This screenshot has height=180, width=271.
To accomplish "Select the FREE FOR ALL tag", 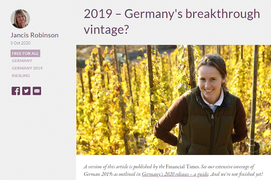I will click(x=26, y=53).
